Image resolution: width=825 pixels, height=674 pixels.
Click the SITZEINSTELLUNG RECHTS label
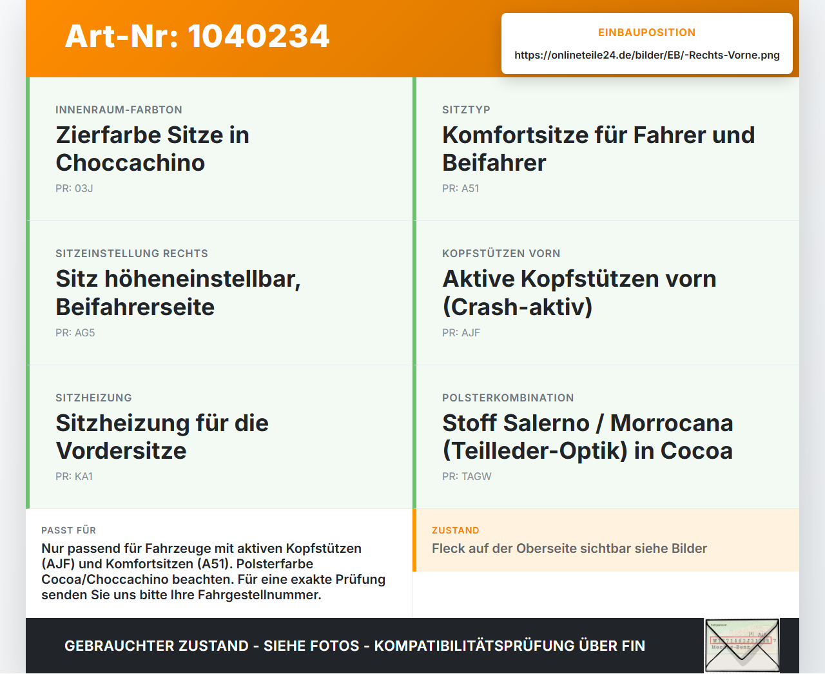tap(131, 253)
